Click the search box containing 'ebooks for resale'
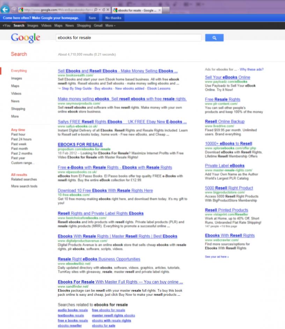 point(129,38)
